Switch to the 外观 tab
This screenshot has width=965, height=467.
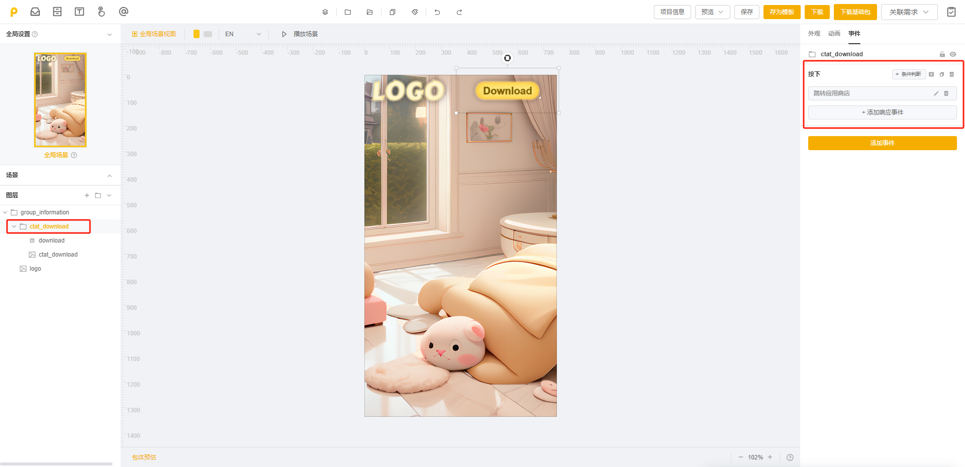814,34
